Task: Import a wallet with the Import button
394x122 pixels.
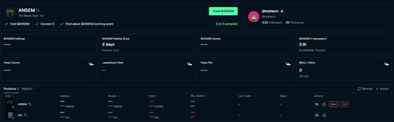Action: point(382,89)
